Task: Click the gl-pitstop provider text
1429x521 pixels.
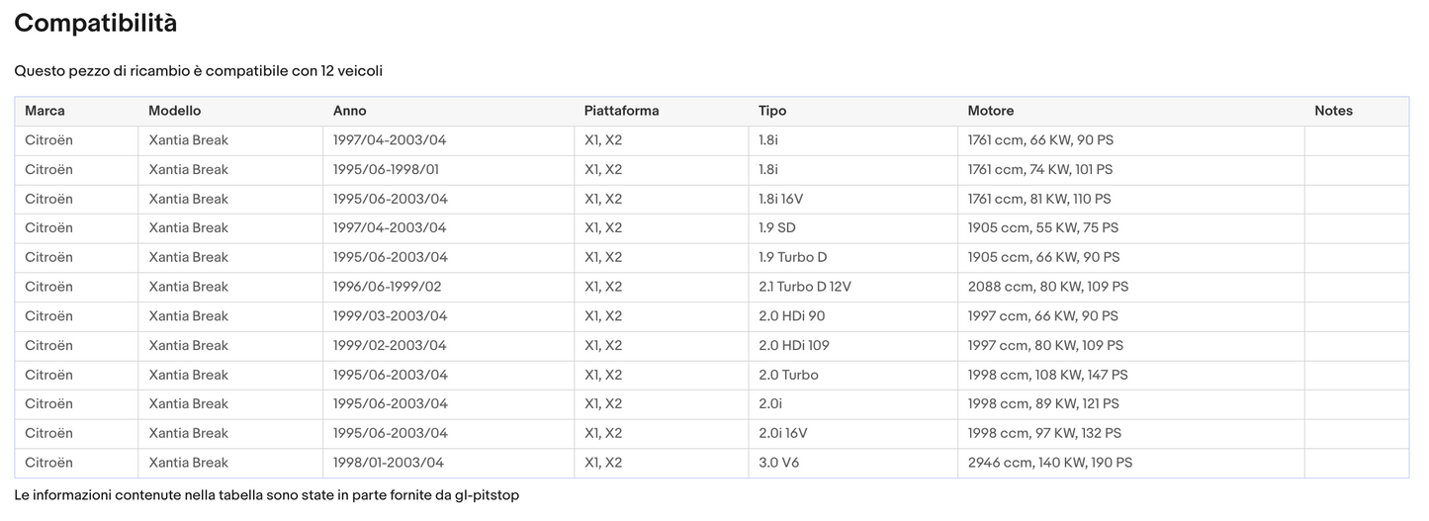Action: click(487, 494)
